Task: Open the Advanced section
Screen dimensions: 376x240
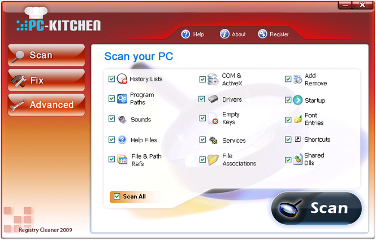Action: (x=46, y=105)
